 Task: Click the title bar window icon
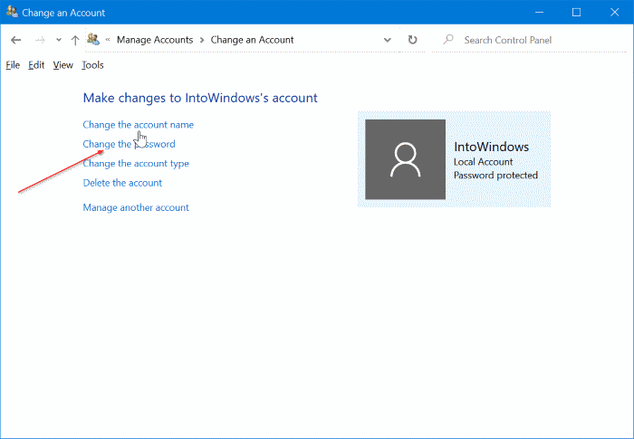12,12
